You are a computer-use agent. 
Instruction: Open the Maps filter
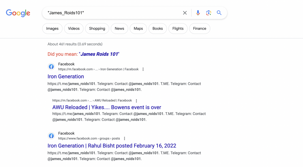coord(138,29)
